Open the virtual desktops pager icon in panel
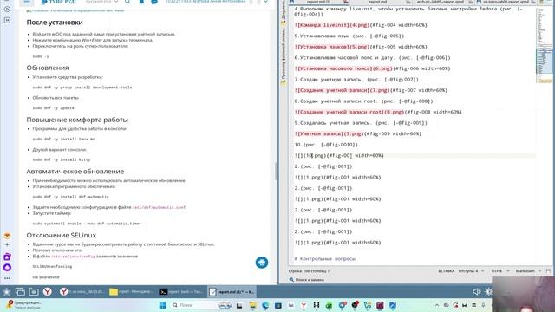The width and height of the screenshot is (555, 312). (x=20, y=292)
